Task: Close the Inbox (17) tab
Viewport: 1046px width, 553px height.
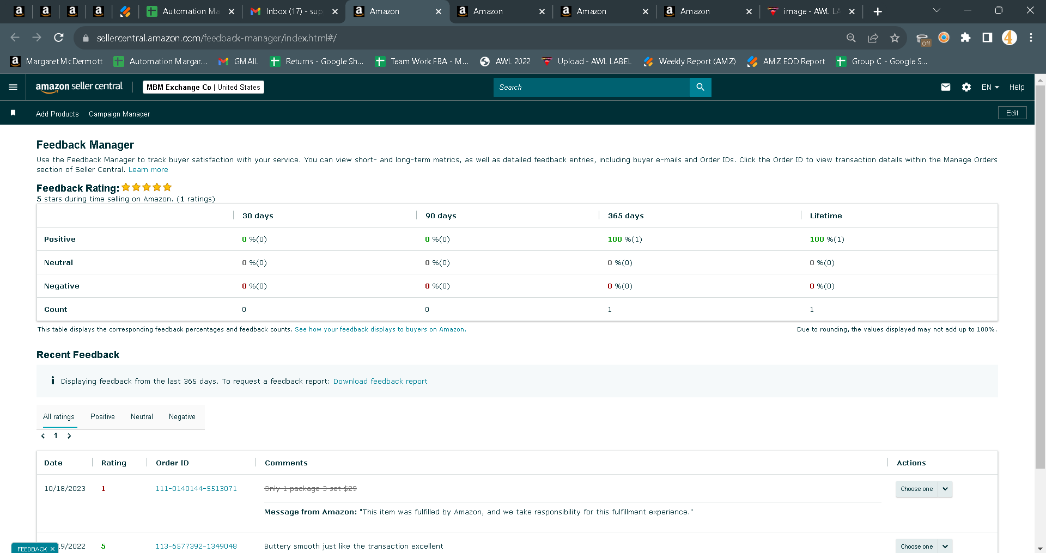Action: [x=335, y=11]
